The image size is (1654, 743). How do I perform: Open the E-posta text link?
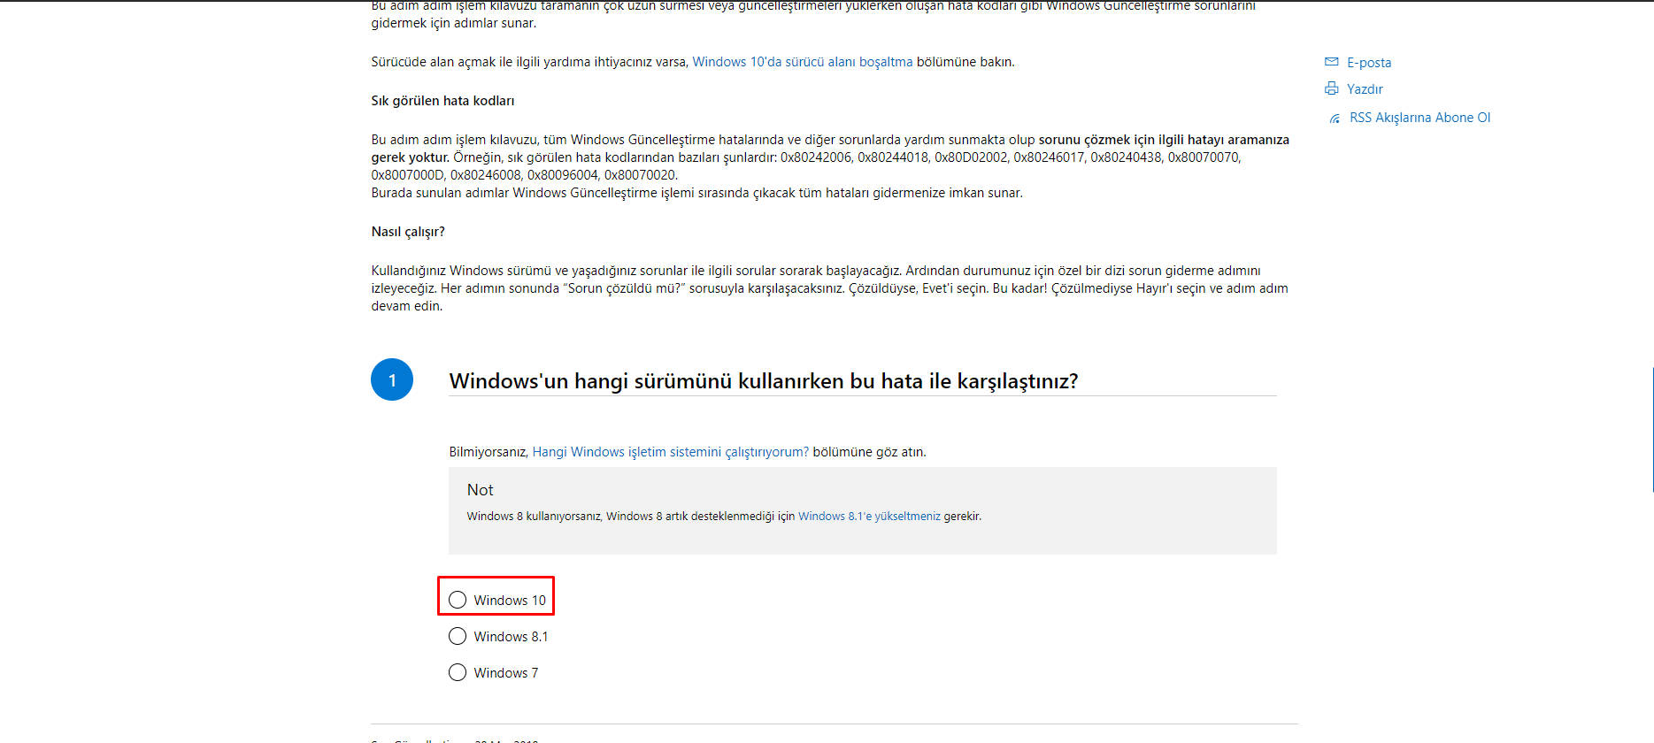1369,63
